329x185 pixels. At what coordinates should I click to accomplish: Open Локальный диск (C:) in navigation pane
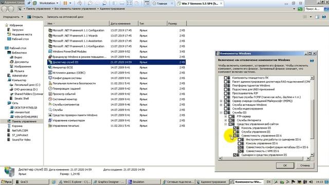[x=27, y=85]
